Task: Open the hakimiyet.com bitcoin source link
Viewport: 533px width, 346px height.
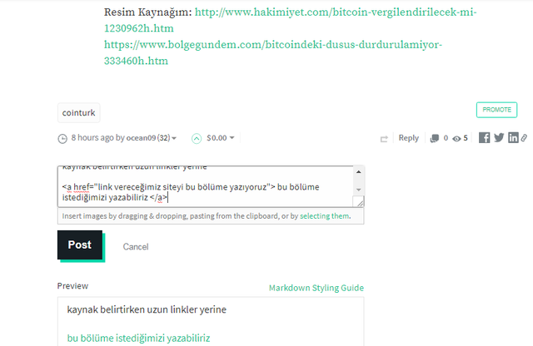Action: pos(291,20)
